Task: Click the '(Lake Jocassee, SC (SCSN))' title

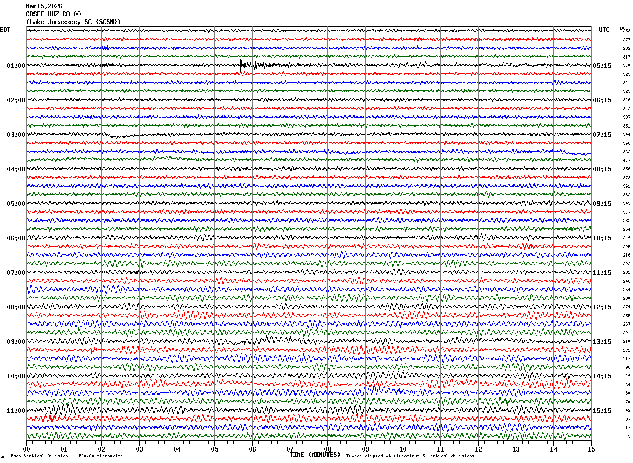Action: (73, 22)
